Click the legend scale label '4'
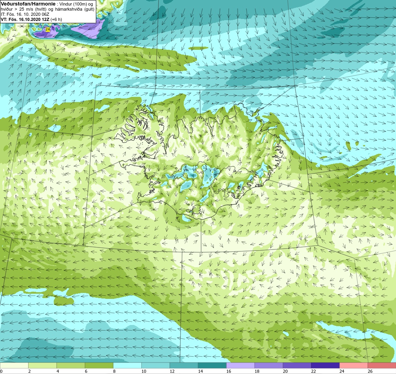This screenshot has width=396, height=374. pyautogui.click(x=58, y=371)
